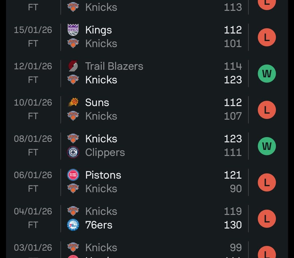Click the Kings team logo
Viewport: 294px width, 258px height.
coord(73,30)
